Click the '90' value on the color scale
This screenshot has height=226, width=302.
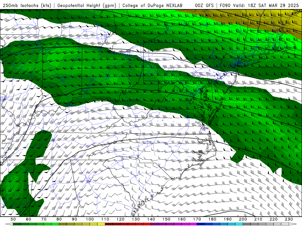pos(74,219)
